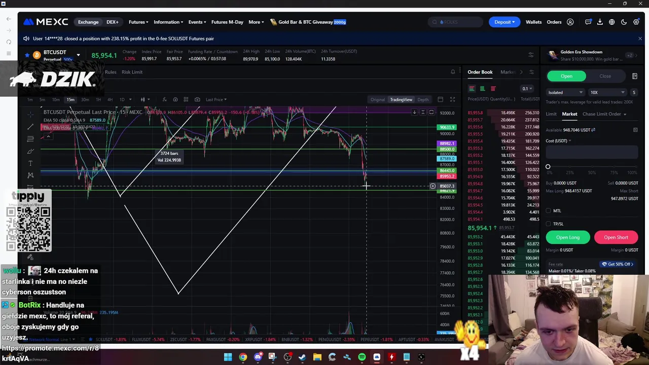Select the Original chart view
Viewport: 649px width, 365px height.
coord(377,99)
